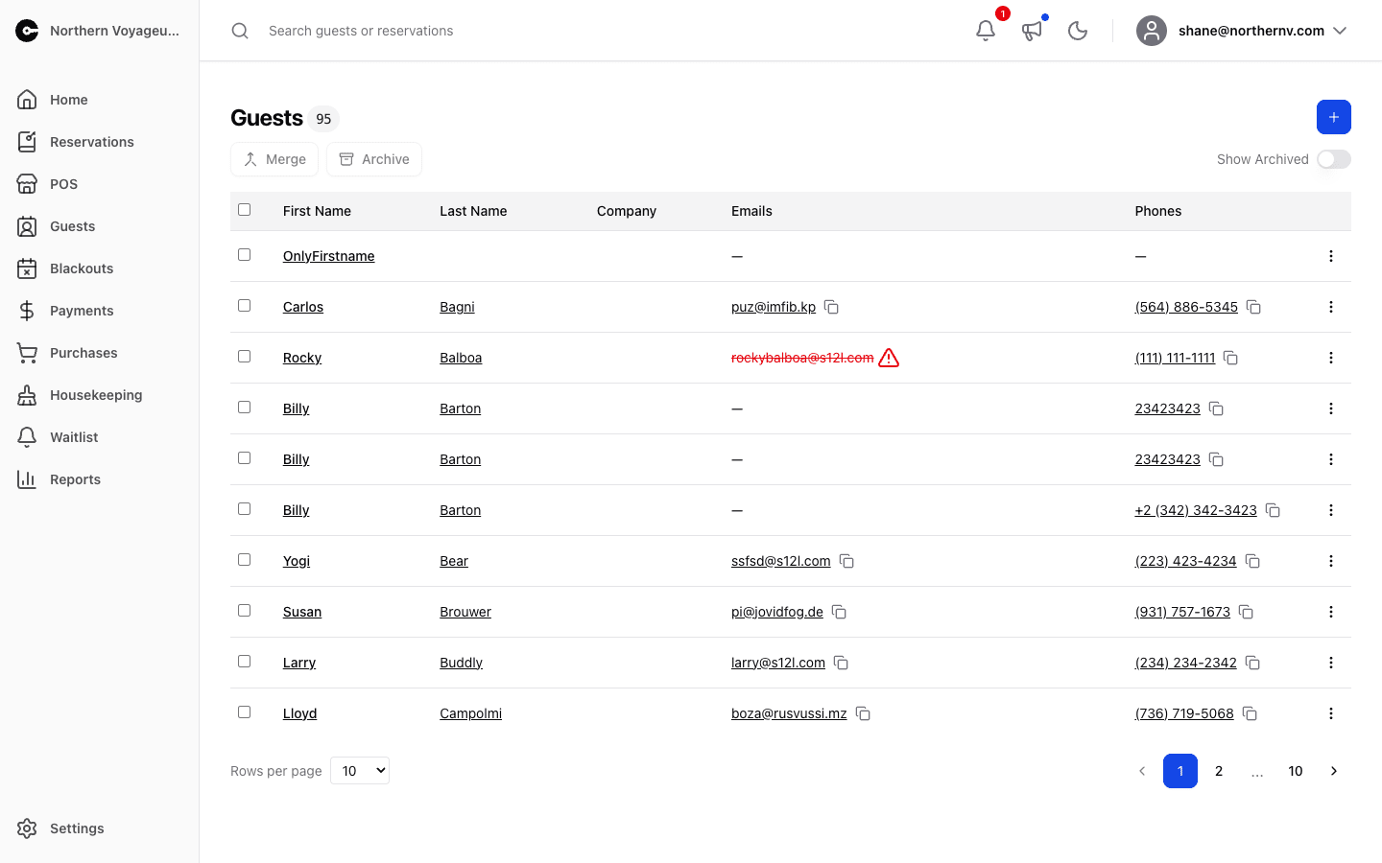
Task: Click the Archive button
Action: coord(374,159)
